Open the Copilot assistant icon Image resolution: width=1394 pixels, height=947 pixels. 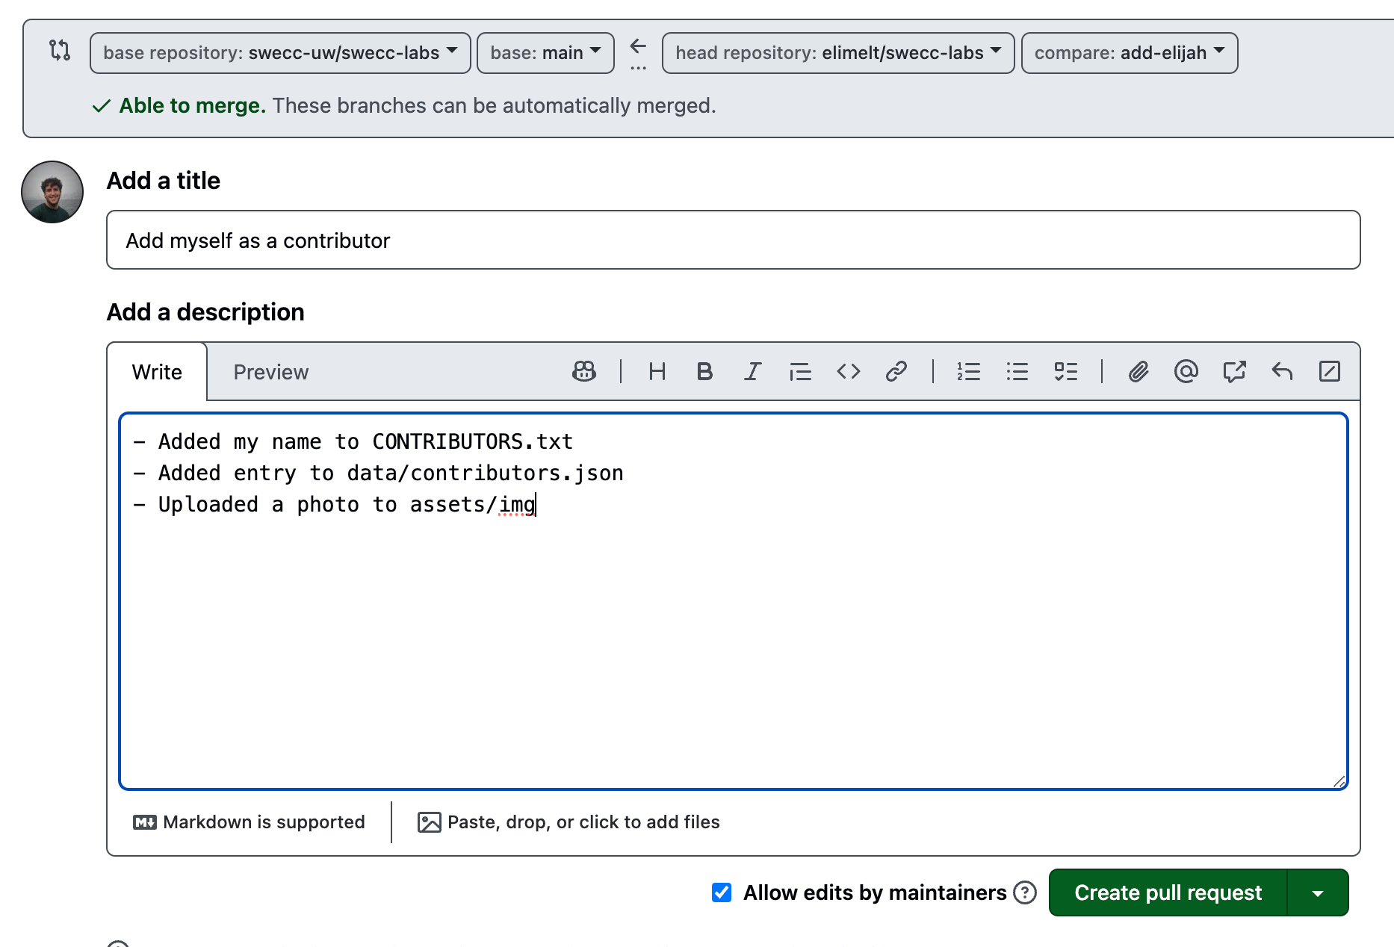[583, 371]
